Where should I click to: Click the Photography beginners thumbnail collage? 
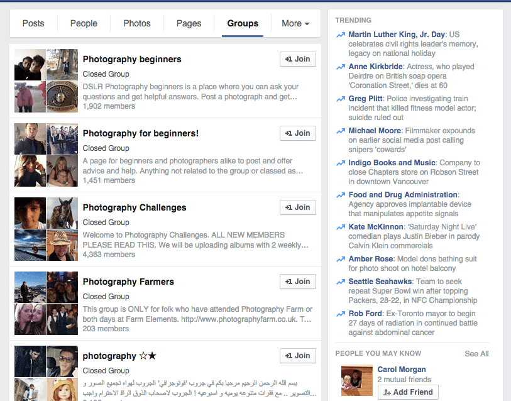(46, 81)
